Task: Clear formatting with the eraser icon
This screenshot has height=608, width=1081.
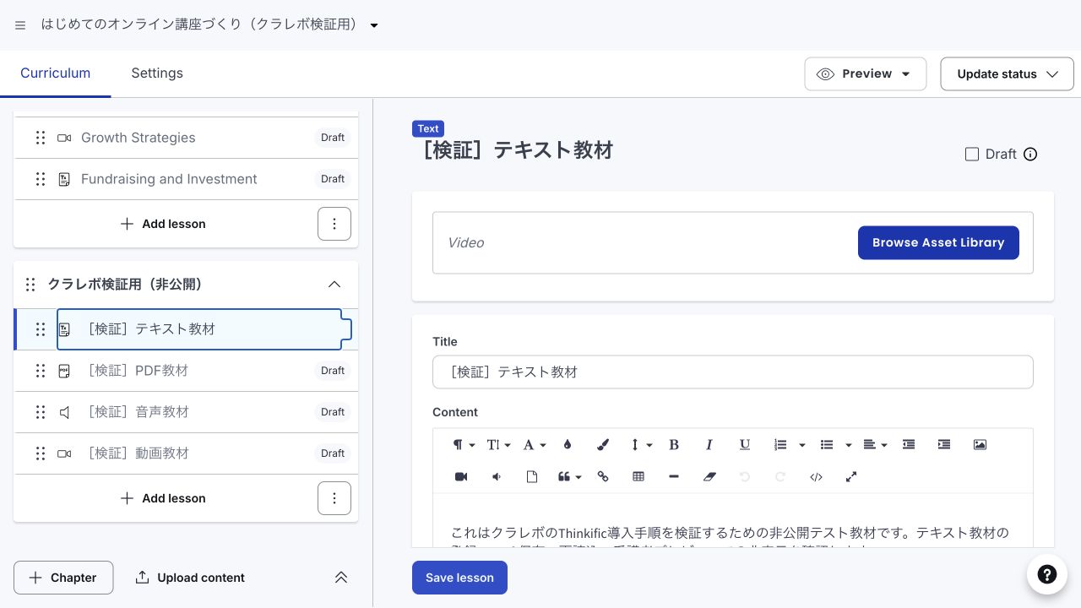Action: (709, 477)
